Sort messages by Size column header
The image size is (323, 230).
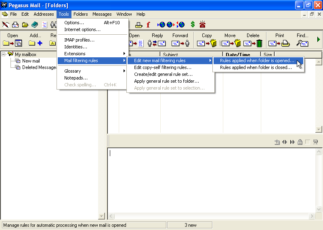[268, 54]
